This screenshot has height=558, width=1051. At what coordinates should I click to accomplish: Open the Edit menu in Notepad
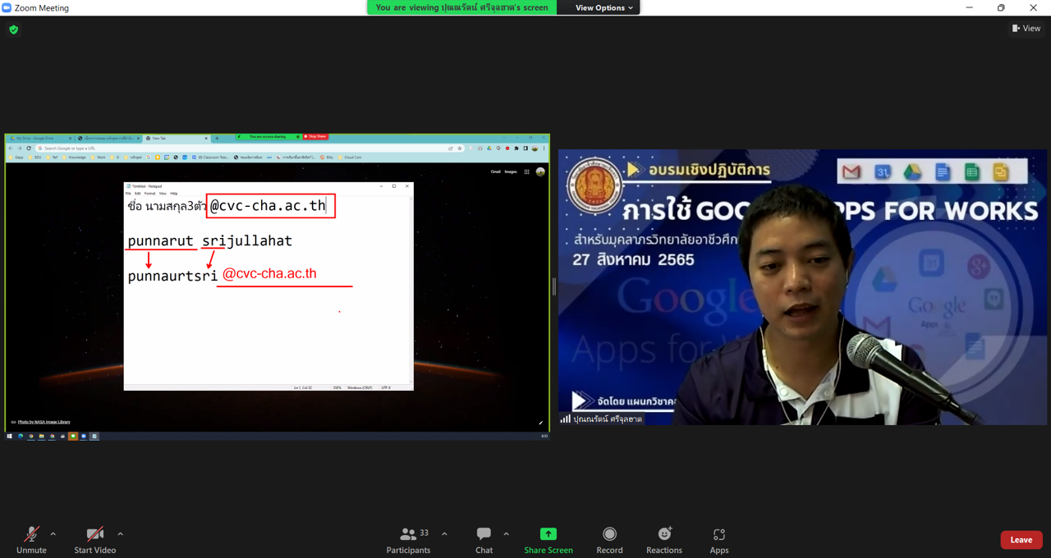138,194
